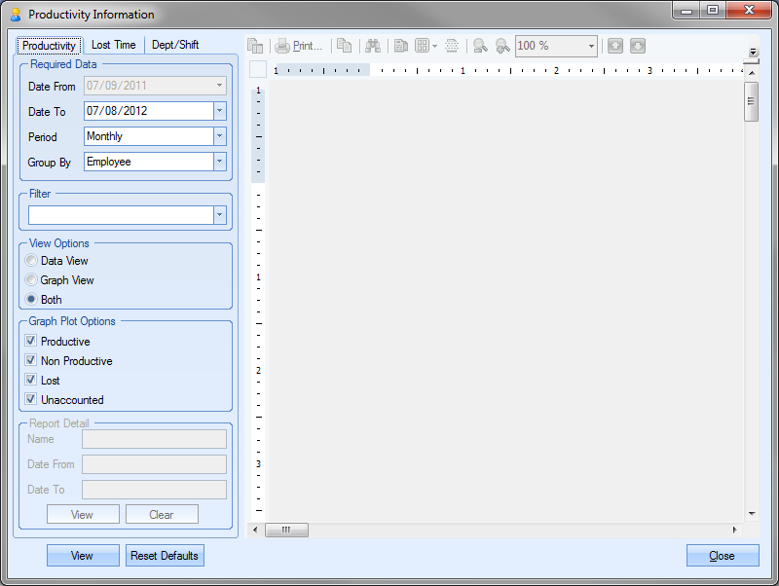Uncheck the Non Productive checkbox
The image size is (779, 586).
coord(32,361)
